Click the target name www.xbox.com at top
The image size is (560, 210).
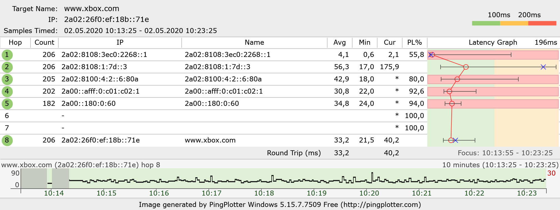point(92,9)
